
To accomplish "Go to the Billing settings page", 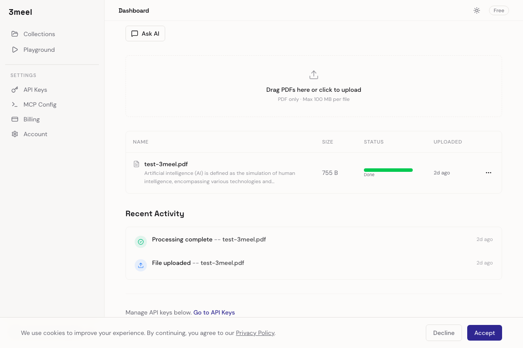I will [31, 119].
